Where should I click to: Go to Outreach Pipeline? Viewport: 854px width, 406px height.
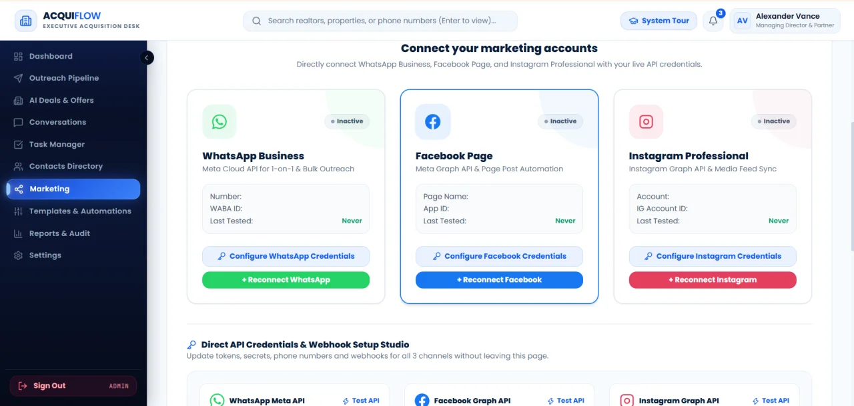tap(73, 78)
